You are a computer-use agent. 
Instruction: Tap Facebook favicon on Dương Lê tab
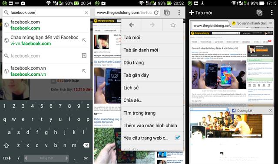(234, 110)
